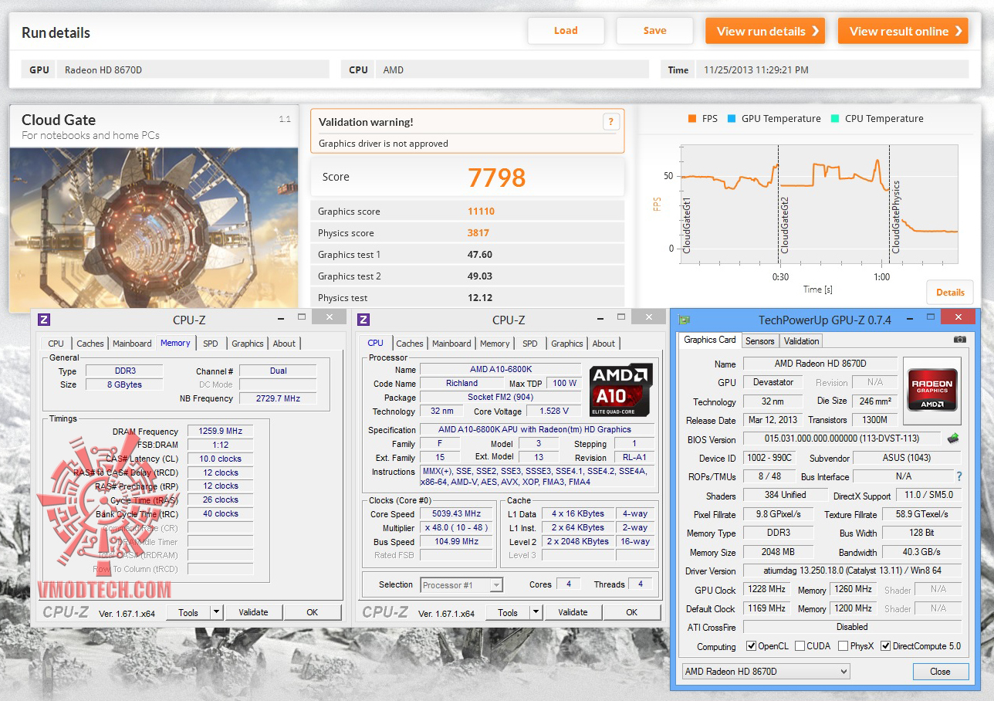Open the Sensors tab in GPU-Z

pyautogui.click(x=760, y=340)
